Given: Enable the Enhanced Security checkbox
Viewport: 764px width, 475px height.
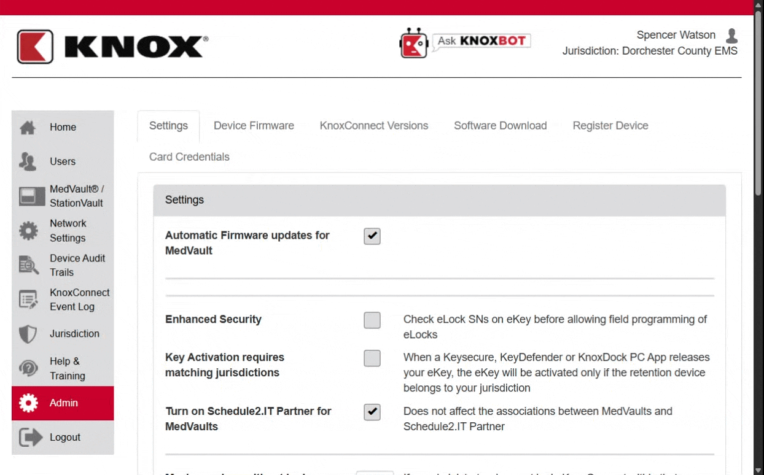Looking at the screenshot, I should tap(372, 320).
